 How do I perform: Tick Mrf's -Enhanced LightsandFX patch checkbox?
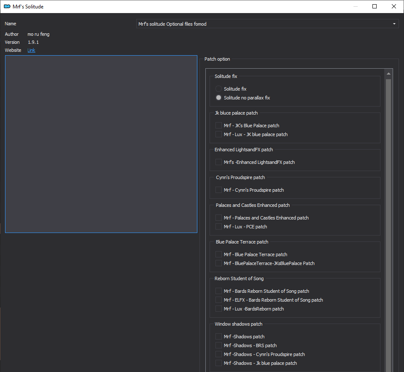tap(218, 162)
